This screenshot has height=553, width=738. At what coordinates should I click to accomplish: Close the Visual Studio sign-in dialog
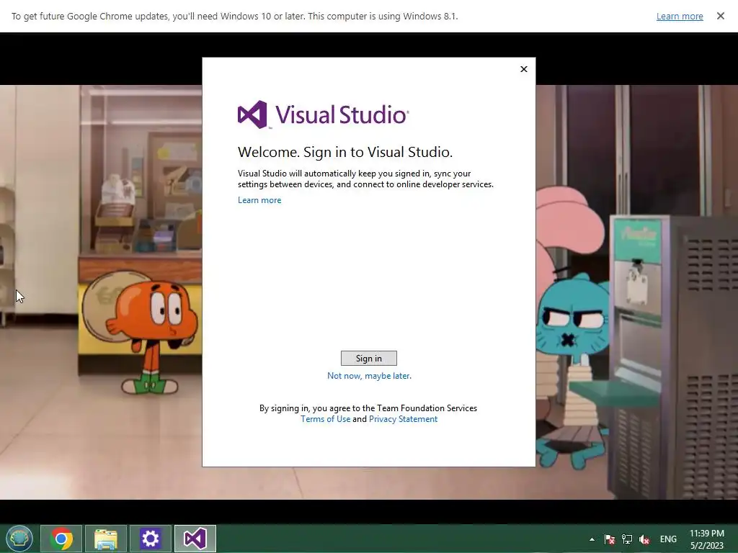tap(524, 69)
